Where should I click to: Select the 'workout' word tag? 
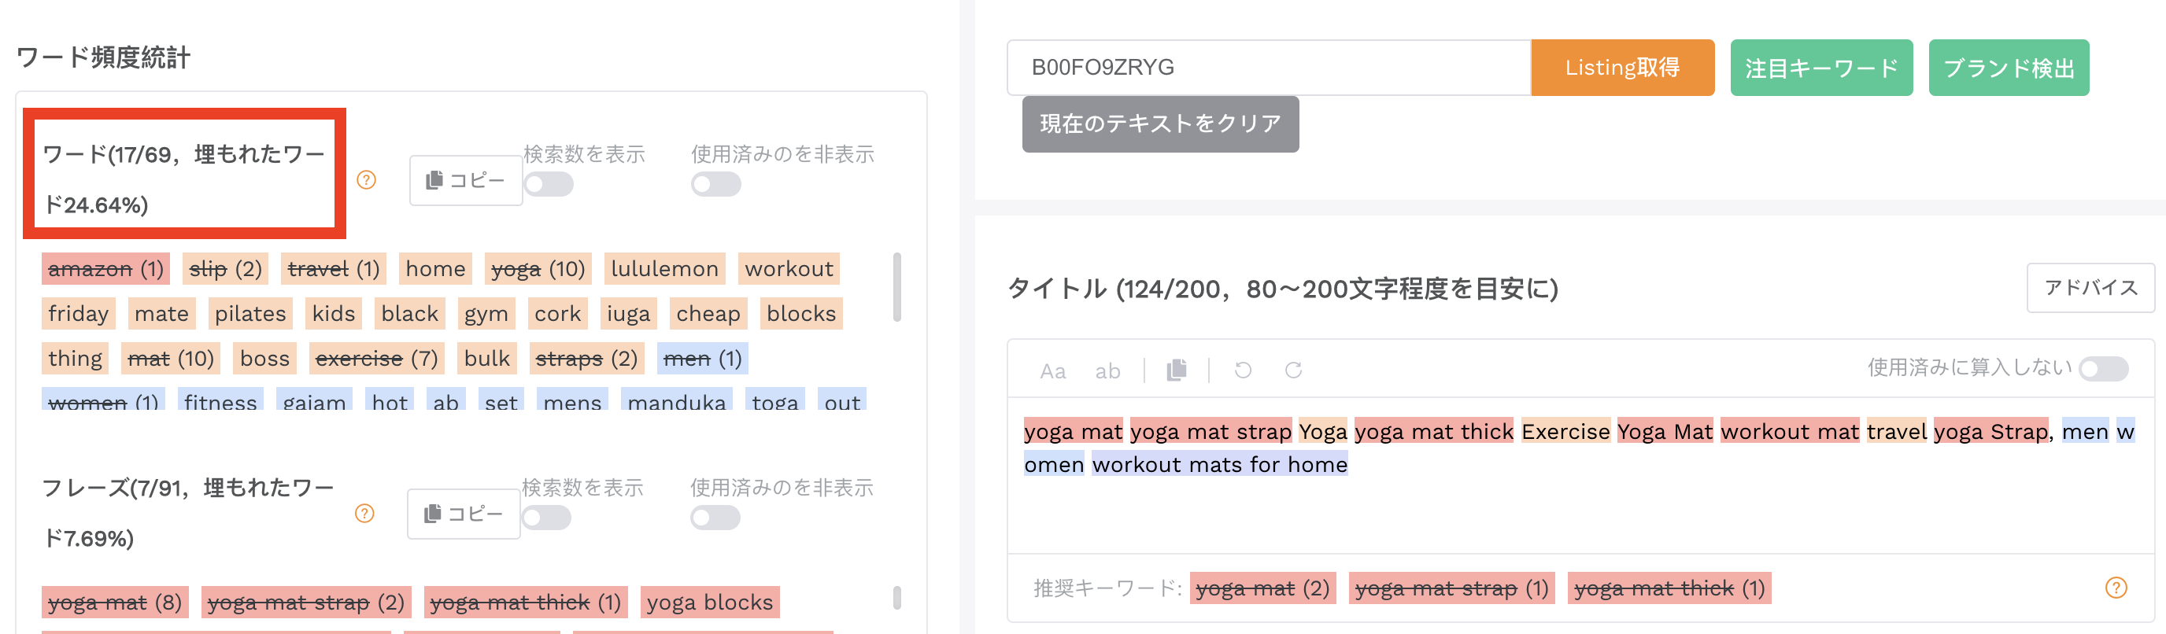(x=789, y=269)
